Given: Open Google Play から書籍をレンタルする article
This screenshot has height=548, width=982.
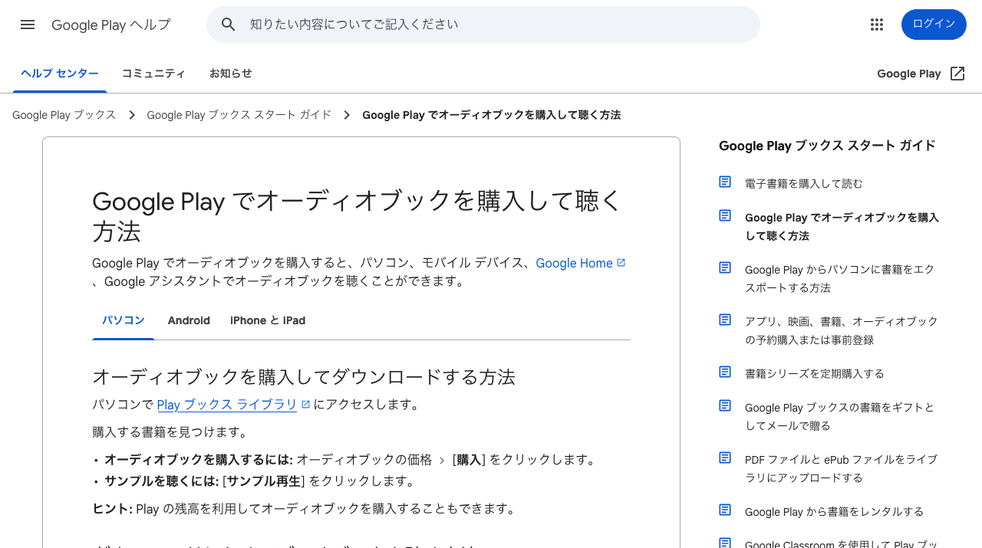Looking at the screenshot, I should pos(834,512).
